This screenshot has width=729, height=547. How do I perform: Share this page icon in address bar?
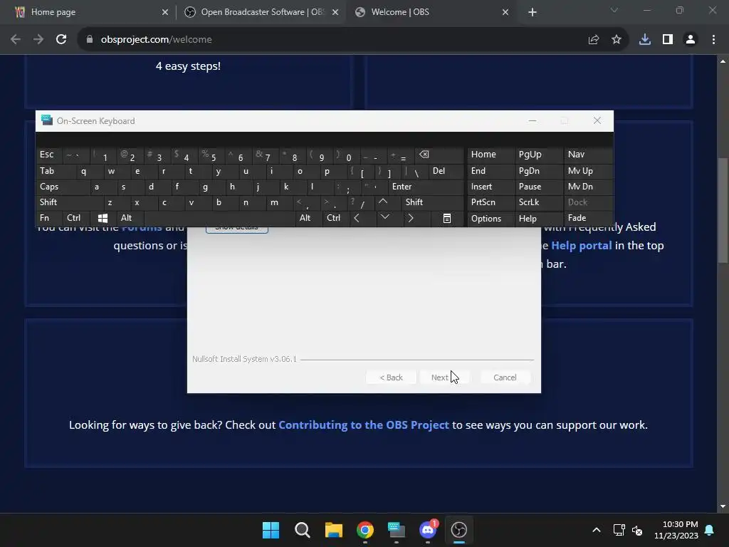tap(593, 40)
